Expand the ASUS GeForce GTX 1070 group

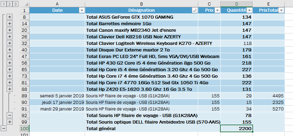click(9, 17)
